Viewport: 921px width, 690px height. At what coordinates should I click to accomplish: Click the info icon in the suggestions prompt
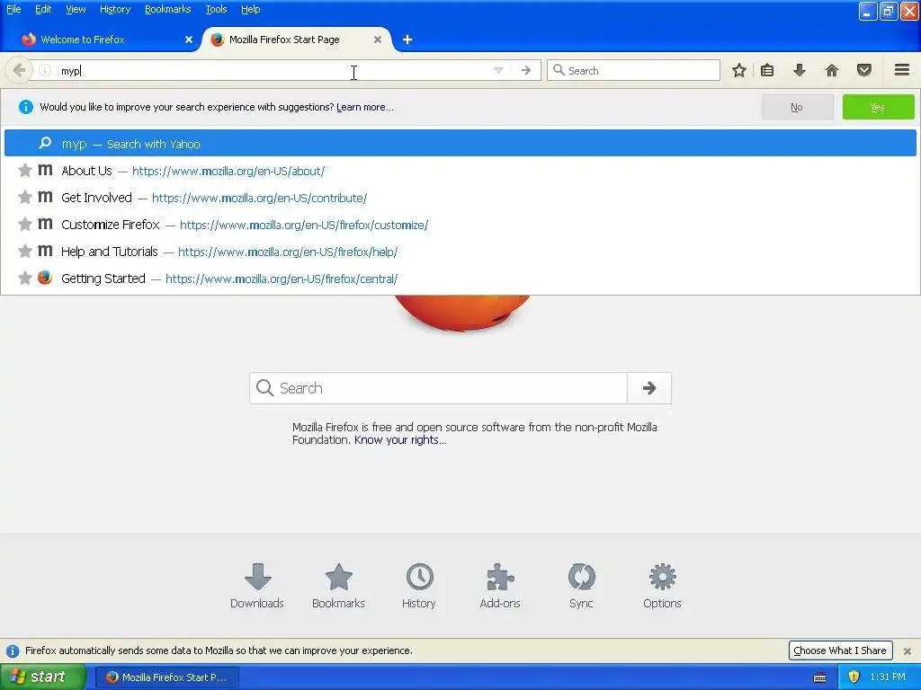26,107
